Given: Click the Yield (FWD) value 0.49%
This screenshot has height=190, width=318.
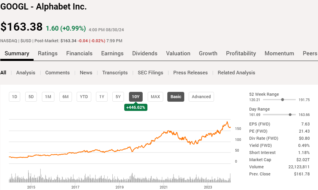Looking at the screenshot, I should [x=304, y=145].
